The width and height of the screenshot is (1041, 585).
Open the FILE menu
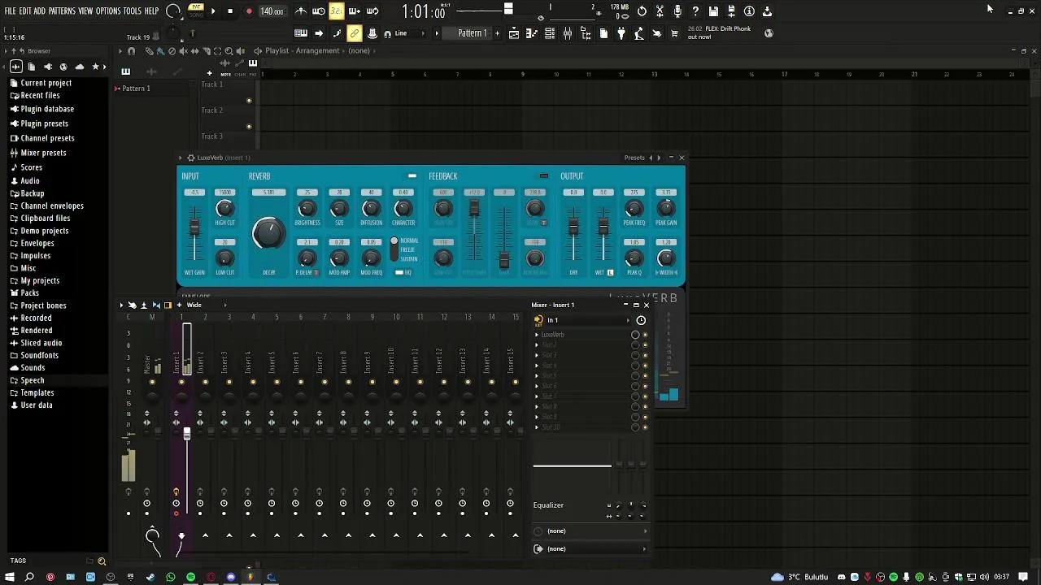tap(11, 11)
